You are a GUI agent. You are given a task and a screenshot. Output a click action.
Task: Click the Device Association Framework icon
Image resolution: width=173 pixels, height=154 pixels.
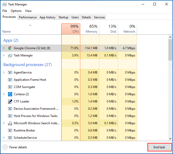pos(10,109)
